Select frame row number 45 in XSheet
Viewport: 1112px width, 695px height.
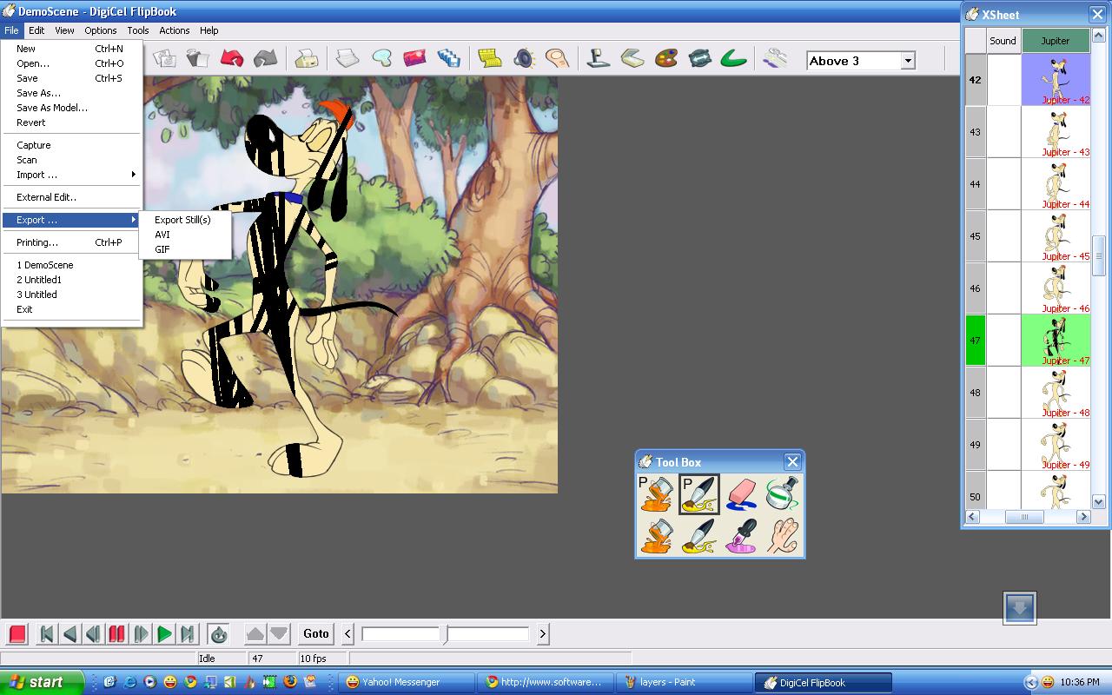975,235
